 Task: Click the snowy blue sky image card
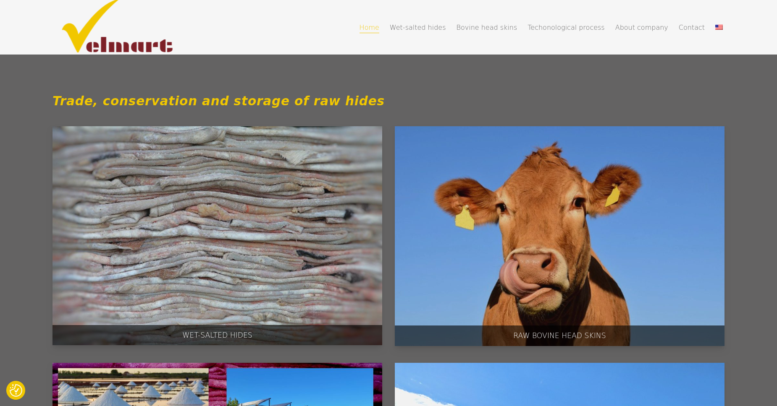pyautogui.click(x=559, y=384)
